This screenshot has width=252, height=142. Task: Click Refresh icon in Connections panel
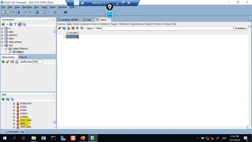11,24
